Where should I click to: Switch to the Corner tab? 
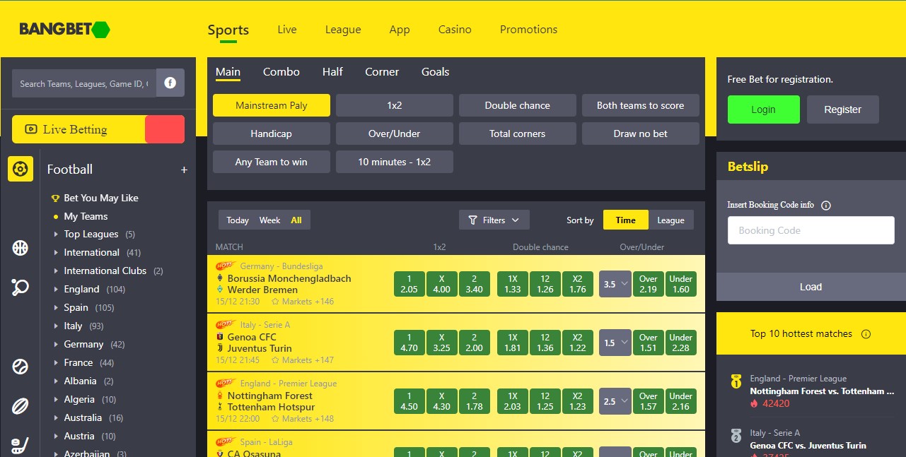click(x=382, y=72)
